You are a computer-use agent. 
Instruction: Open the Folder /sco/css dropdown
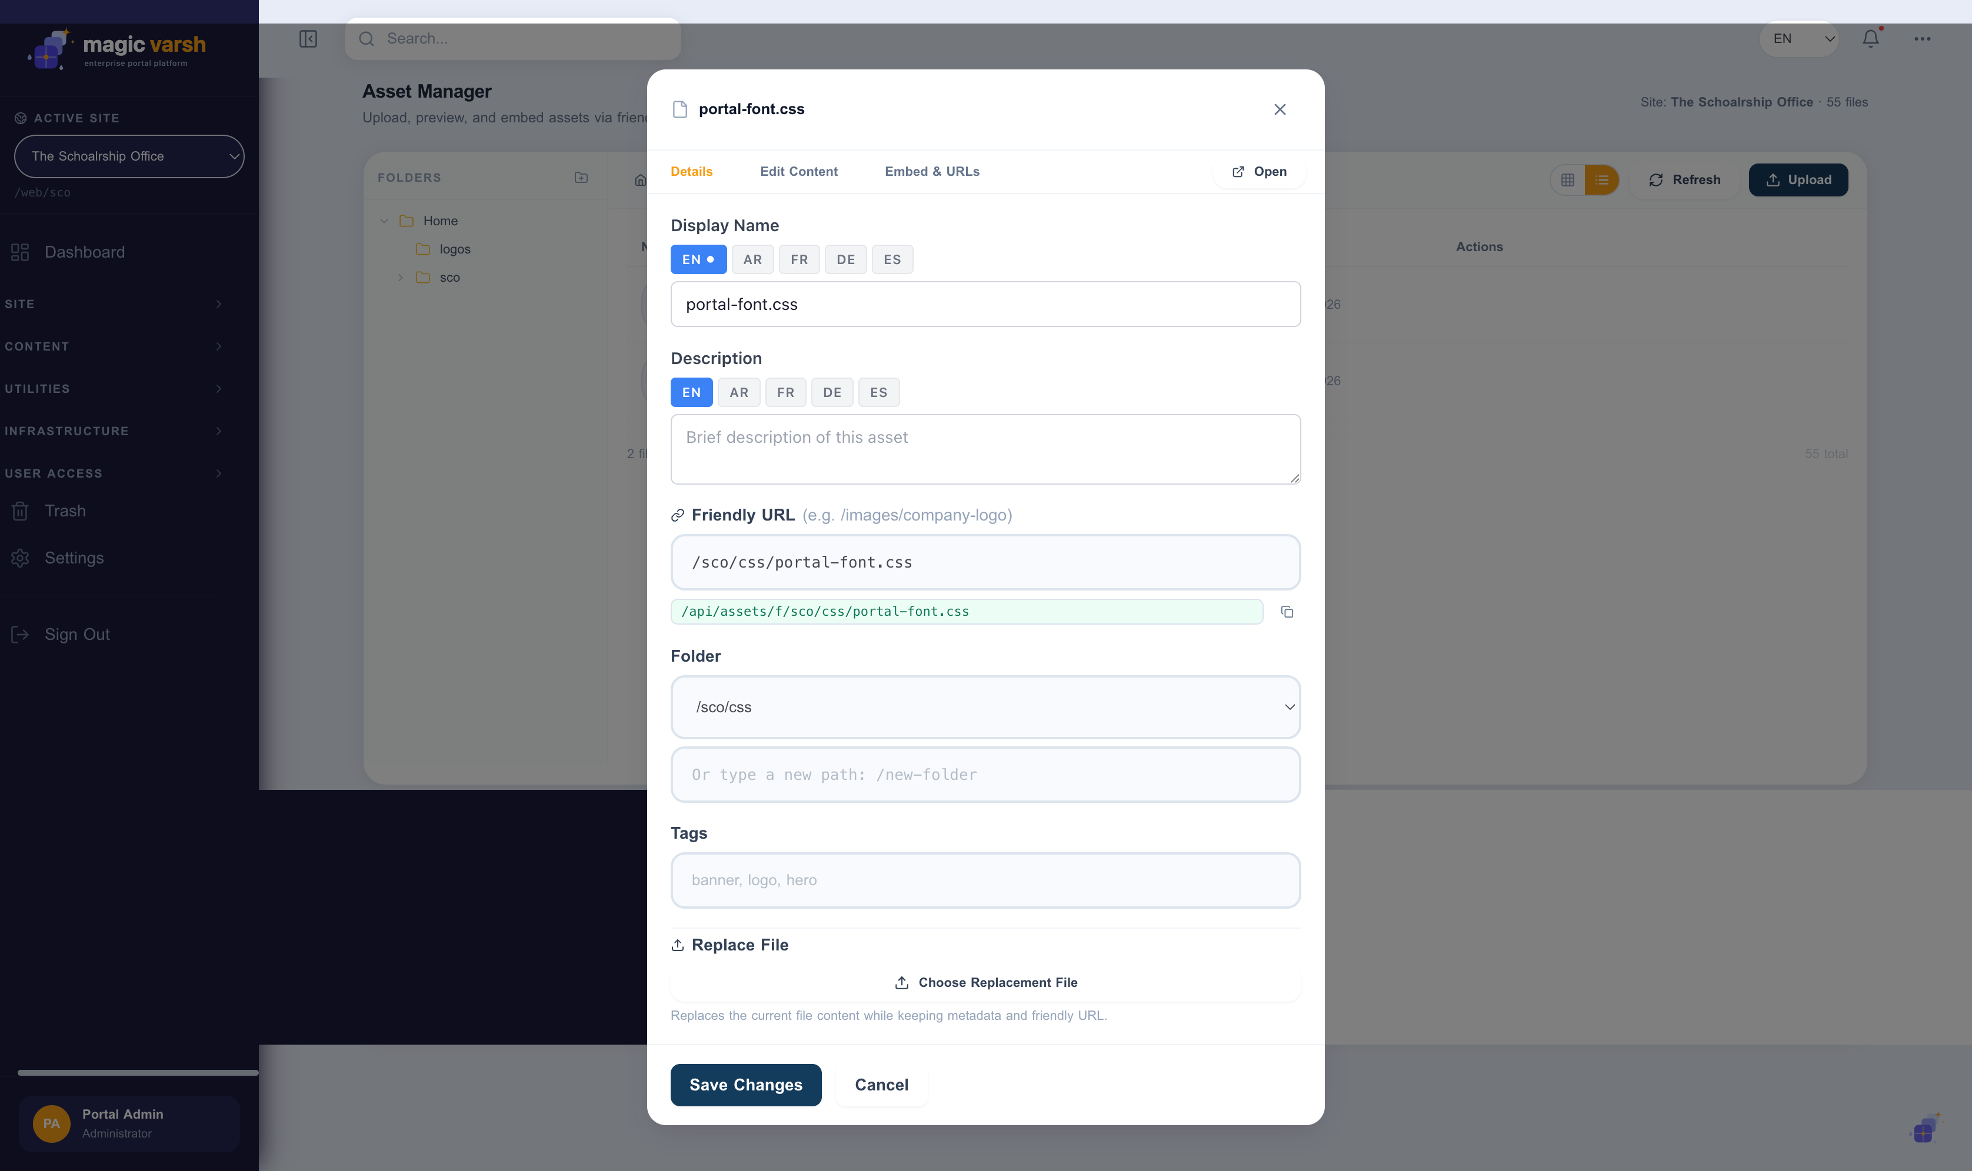click(x=985, y=707)
